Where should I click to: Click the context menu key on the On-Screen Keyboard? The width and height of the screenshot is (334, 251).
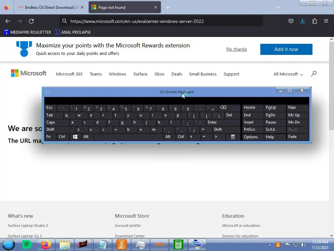click(x=233, y=137)
